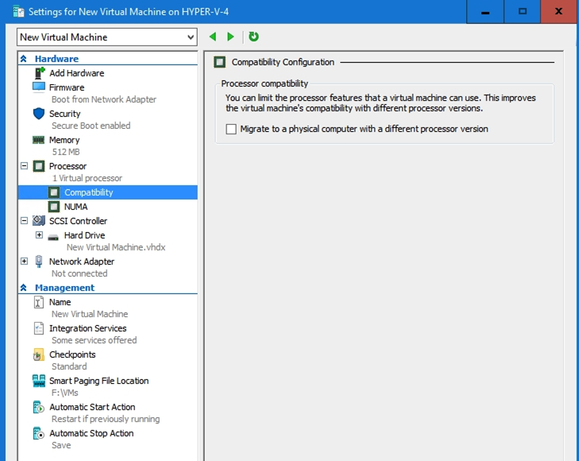Select Automatic Start Action item
This screenshot has height=461, width=579.
pyautogui.click(x=92, y=407)
